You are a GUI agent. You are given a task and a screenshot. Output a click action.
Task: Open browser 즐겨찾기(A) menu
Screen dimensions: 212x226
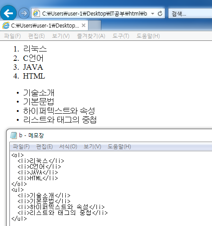click(91, 36)
